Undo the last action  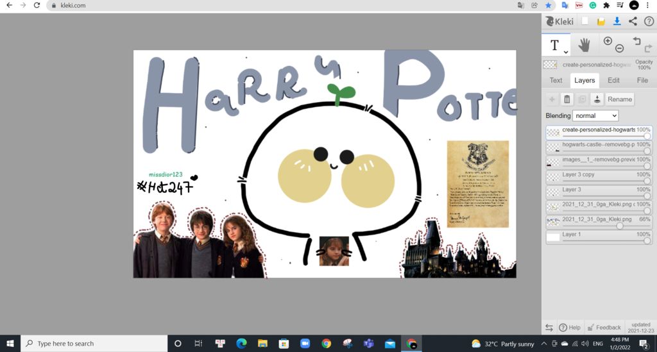[637, 41]
